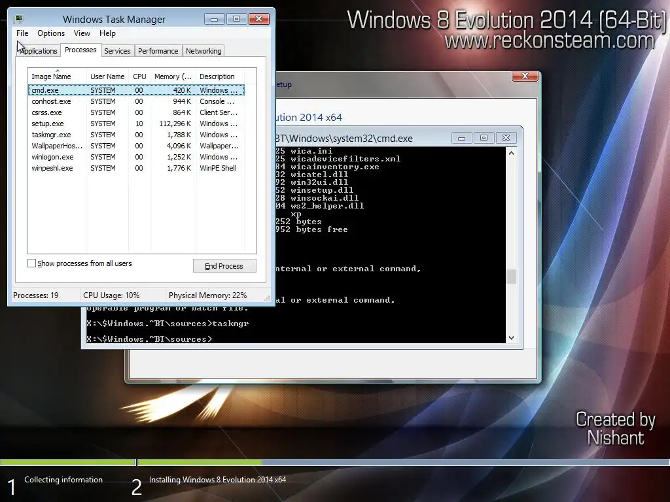The height and width of the screenshot is (502, 670).
Task: Switch to the Applications tab
Action: point(38,51)
